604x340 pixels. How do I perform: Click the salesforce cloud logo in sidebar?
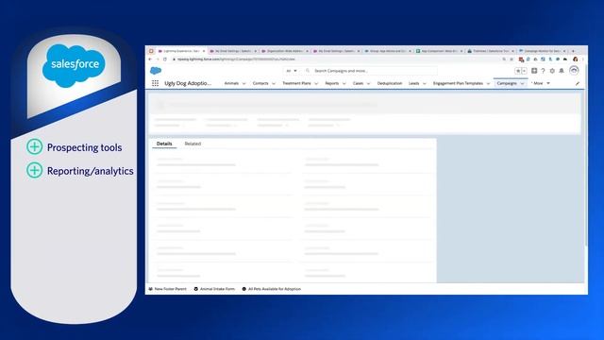74,65
